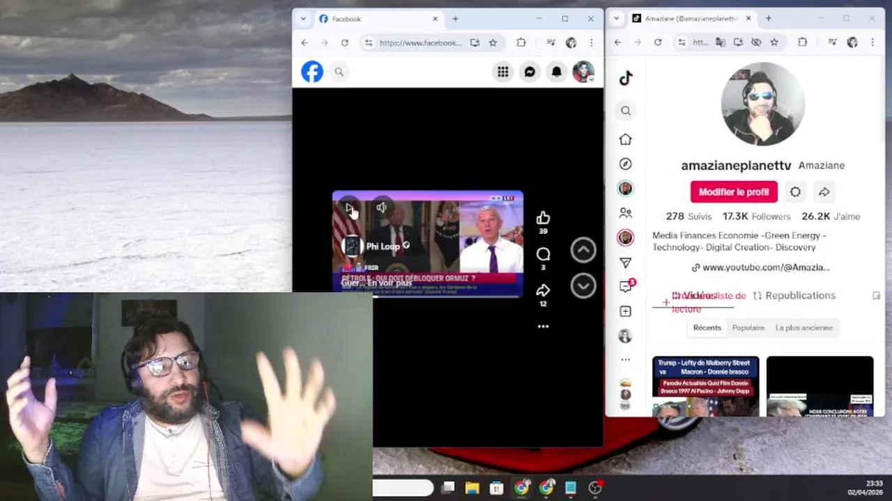Viewport: 892px width, 501px height.
Task: Open Chrome menu in Facebook window
Action: pos(591,42)
